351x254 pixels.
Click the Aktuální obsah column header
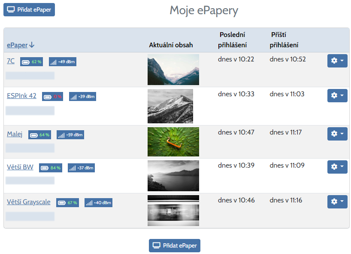click(171, 45)
